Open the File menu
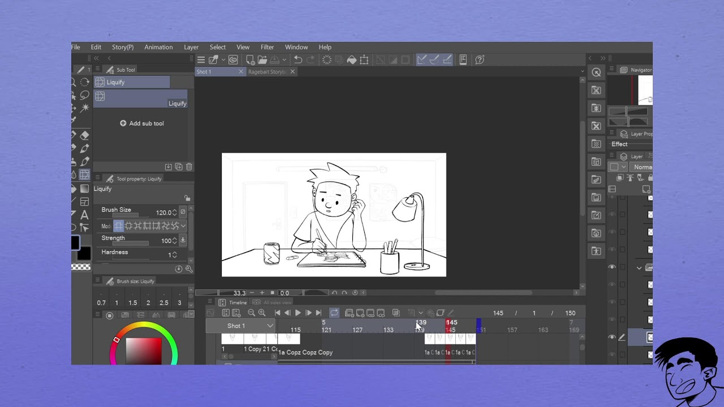 point(76,47)
